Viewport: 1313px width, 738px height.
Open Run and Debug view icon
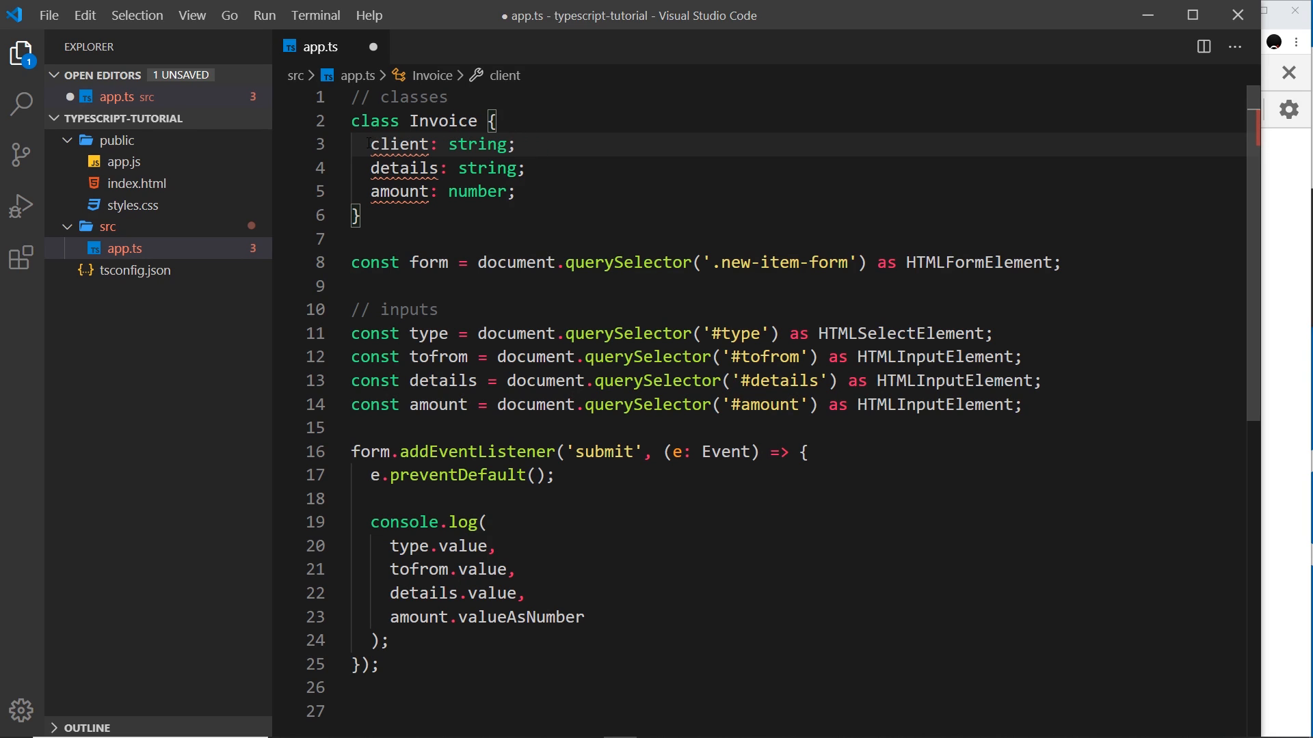(x=22, y=206)
